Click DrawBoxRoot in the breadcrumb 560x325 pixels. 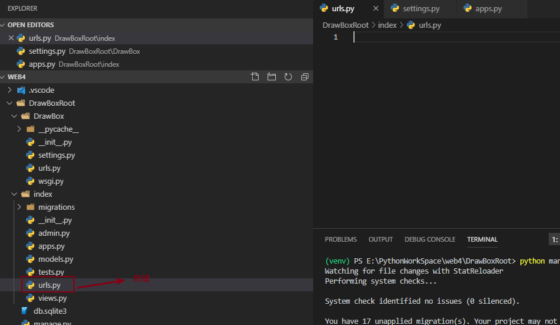pyautogui.click(x=345, y=25)
